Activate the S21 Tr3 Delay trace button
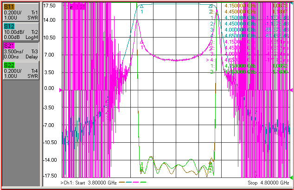 pos(21,51)
